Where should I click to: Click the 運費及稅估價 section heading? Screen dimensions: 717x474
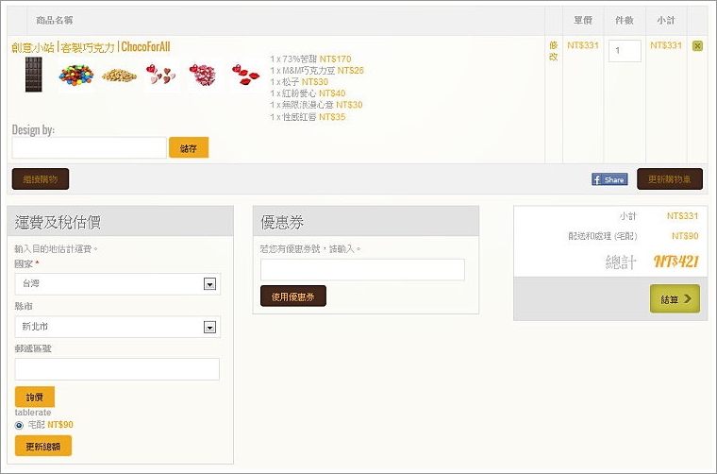pyautogui.click(x=58, y=222)
